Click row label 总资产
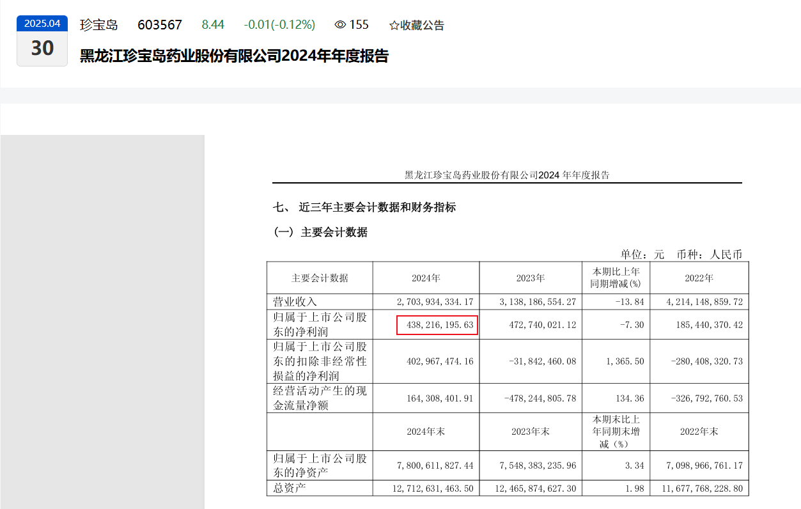Screen dimensions: 801x509 (x=289, y=489)
